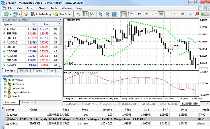210x129 pixels.
Task: Switch to Ticks tab in Market Watch
Action: click(x=50, y=71)
